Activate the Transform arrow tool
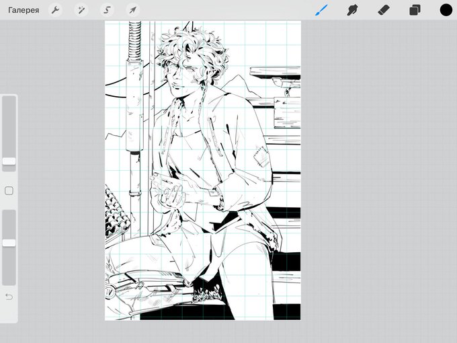This screenshot has width=457, height=343. (132, 10)
